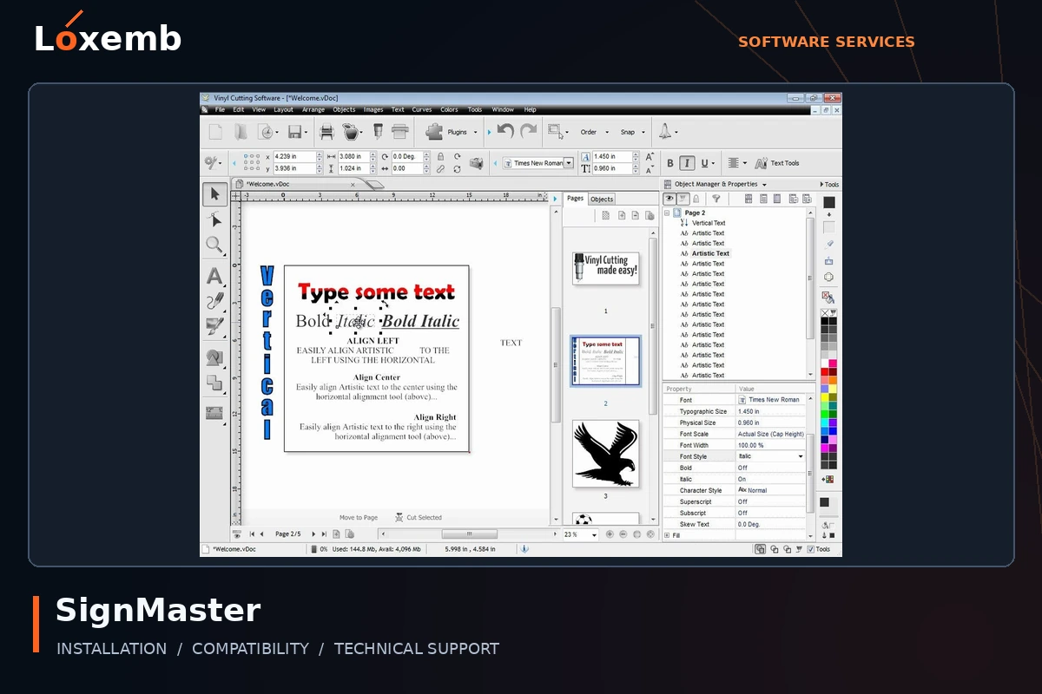Viewport: 1042px width, 694px height.
Task: Toggle the eye visibility button in Object Manager
Action: point(669,199)
